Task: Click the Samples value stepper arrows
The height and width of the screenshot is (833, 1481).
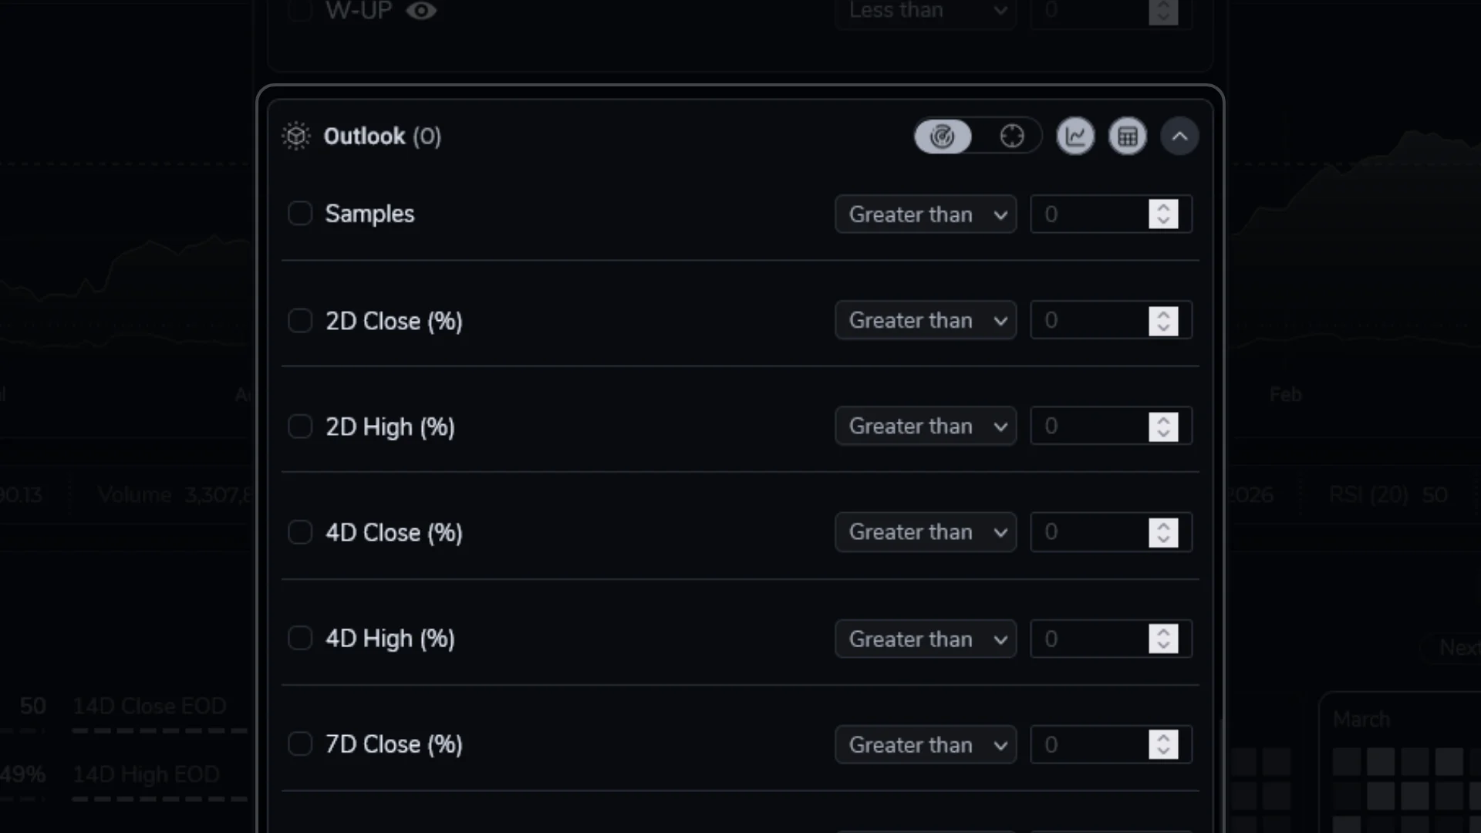Action: point(1163,214)
